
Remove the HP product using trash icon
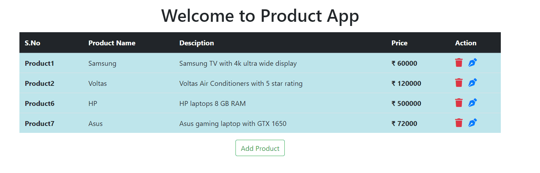click(459, 103)
